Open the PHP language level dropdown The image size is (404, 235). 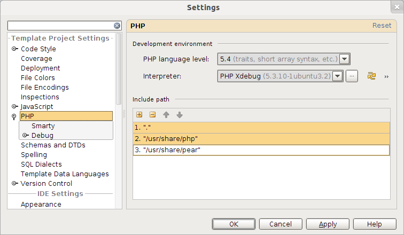coord(344,59)
